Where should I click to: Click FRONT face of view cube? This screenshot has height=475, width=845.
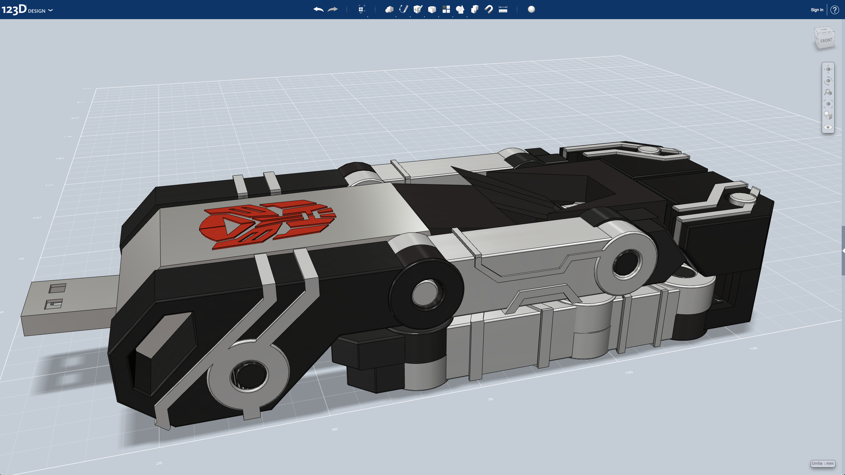[x=827, y=41]
